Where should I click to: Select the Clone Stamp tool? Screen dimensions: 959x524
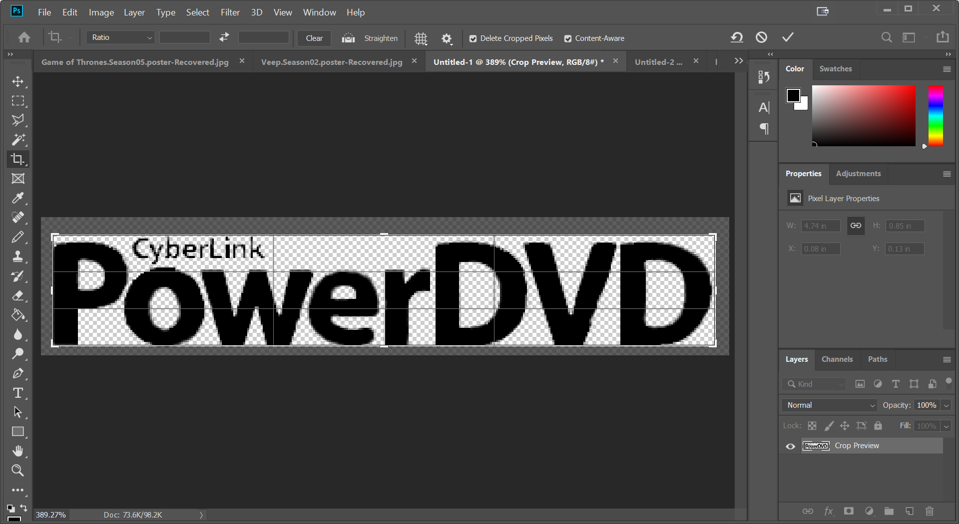[x=18, y=257]
